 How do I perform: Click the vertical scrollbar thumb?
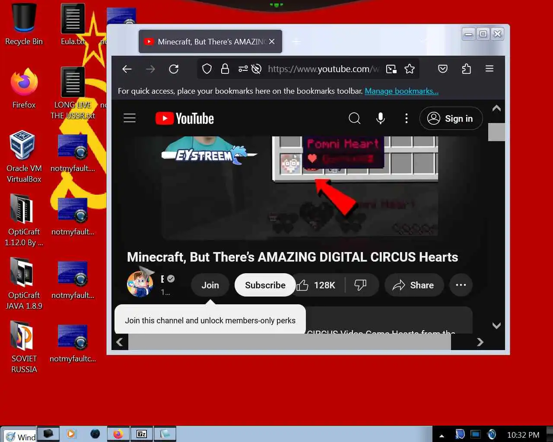click(496, 132)
